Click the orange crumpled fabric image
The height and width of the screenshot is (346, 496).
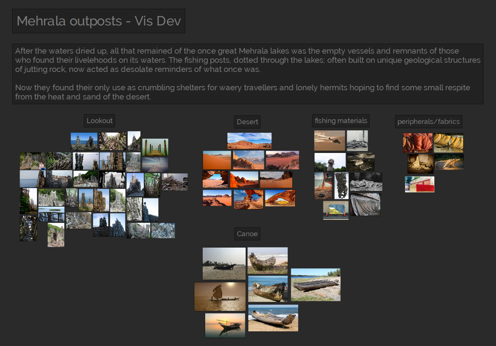[417, 143]
